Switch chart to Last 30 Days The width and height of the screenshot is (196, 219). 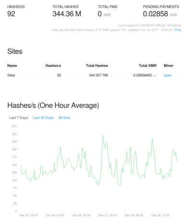point(43,118)
